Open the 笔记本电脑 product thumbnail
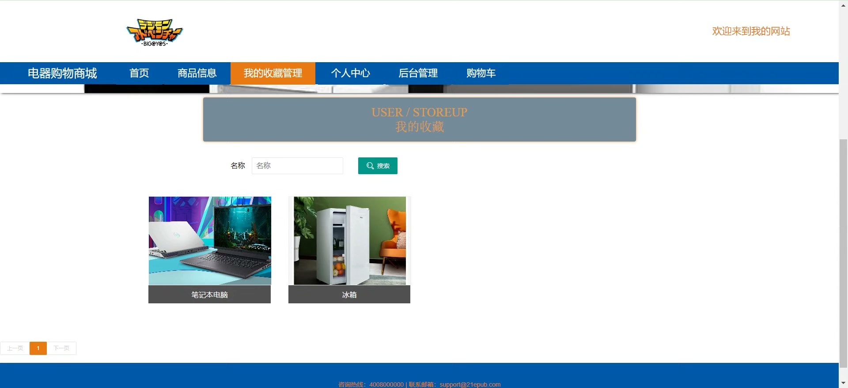Screen dimensions: 848x388 tap(210, 241)
